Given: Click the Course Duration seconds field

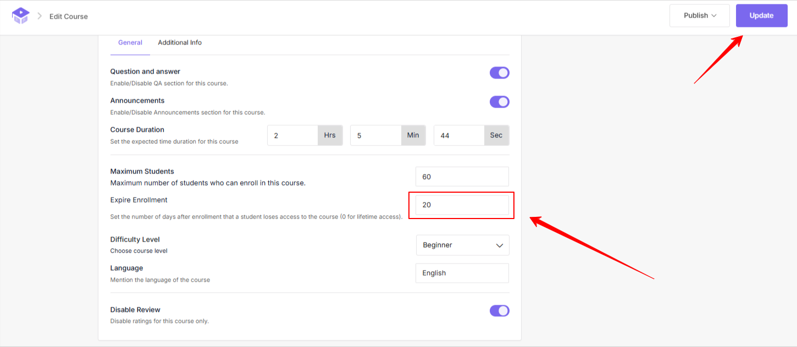Looking at the screenshot, I should point(459,136).
